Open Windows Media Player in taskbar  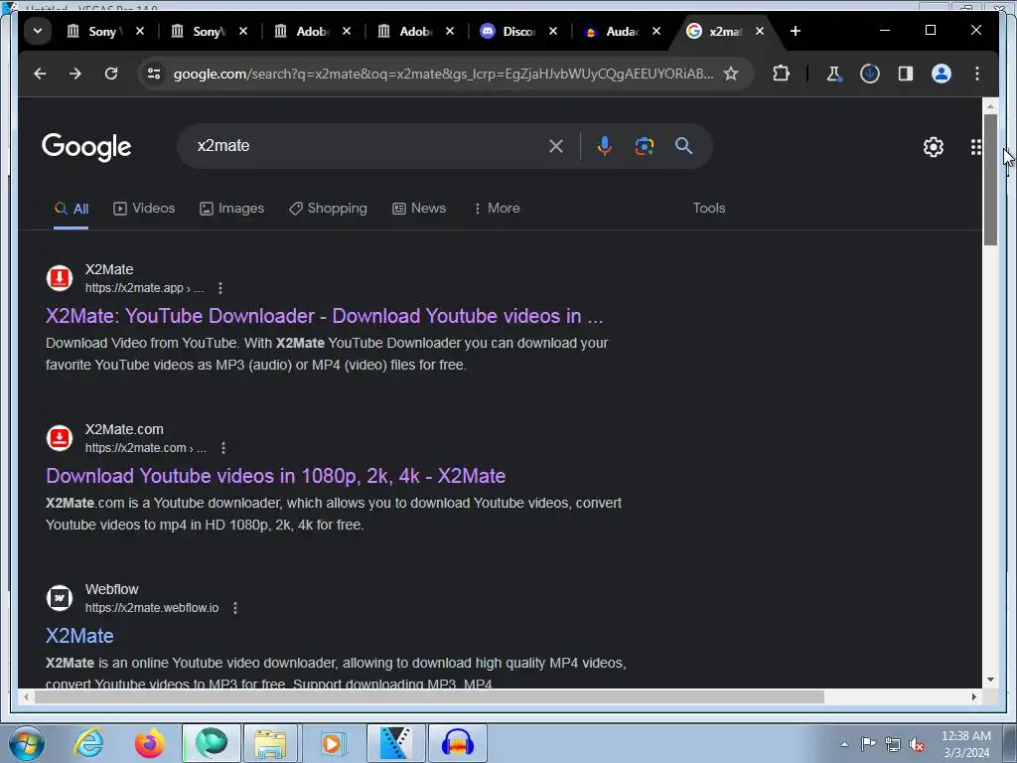(x=332, y=743)
